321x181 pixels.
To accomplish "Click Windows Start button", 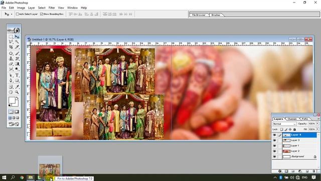I will (x=4, y=177).
